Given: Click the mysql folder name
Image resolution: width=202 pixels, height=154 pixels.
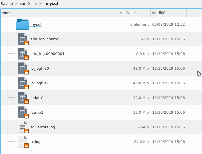Looking at the screenshot, I should [36, 25].
